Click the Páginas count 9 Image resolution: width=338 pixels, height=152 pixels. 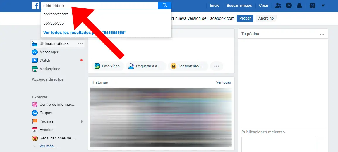point(82,121)
